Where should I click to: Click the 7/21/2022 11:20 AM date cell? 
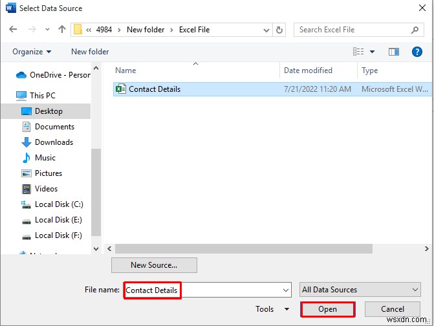(x=317, y=89)
